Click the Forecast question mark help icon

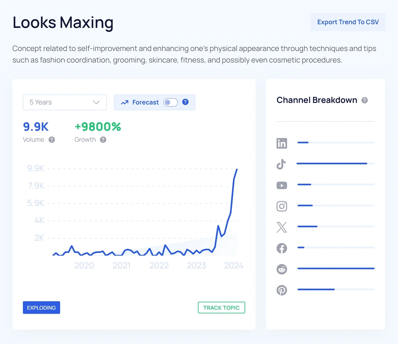[x=185, y=102]
